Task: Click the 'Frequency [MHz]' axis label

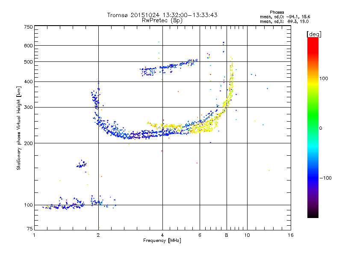Action: pos(162,241)
